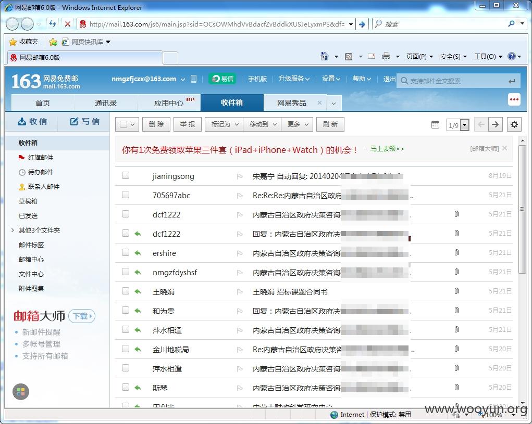This screenshot has height=424, width=532.
Task: Open inbox settings gear icon
Action: [514, 124]
